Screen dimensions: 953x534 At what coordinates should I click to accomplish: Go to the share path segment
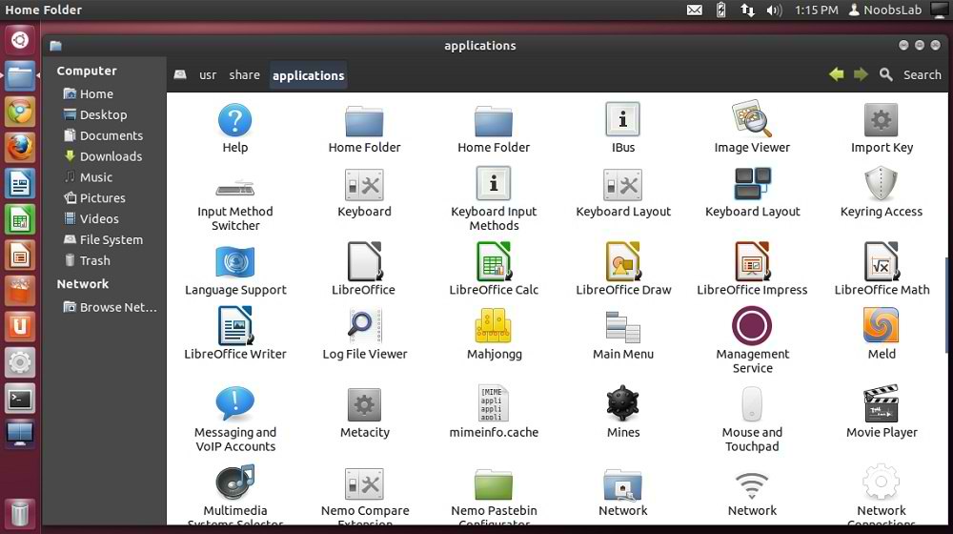click(244, 74)
